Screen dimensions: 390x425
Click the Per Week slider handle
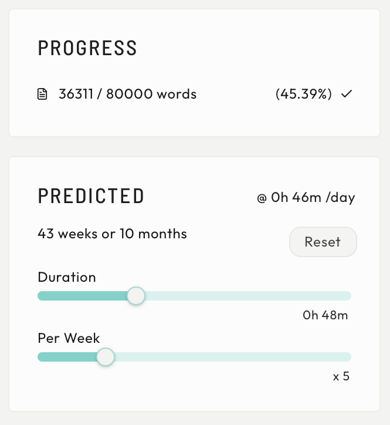[x=106, y=357]
